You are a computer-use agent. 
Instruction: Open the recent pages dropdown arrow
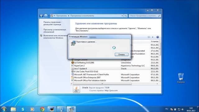click(x=49, y=16)
